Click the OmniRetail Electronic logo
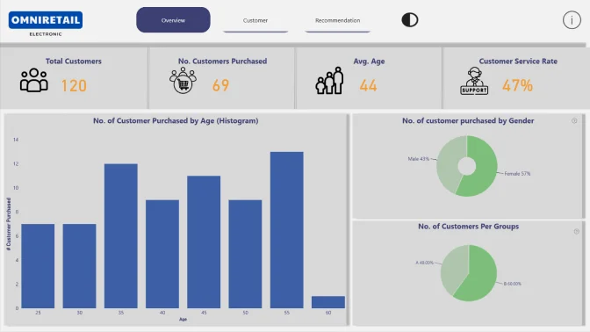The image size is (590, 332). click(x=46, y=24)
